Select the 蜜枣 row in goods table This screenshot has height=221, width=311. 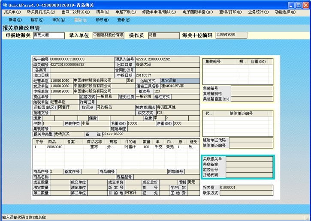coord(95,147)
